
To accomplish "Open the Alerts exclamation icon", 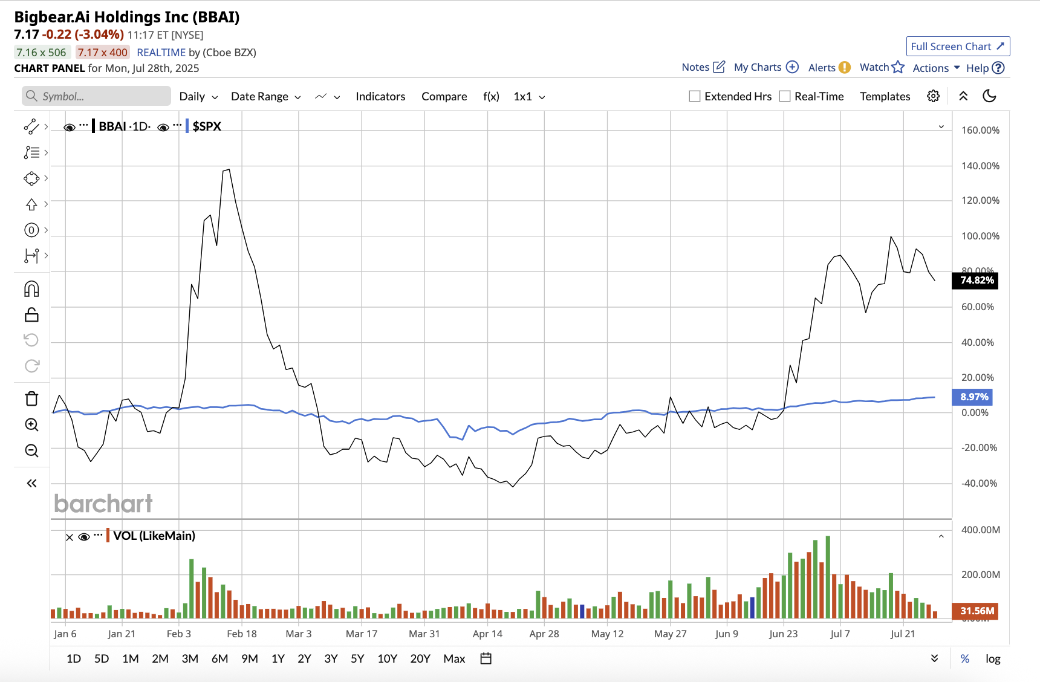I will pos(845,67).
